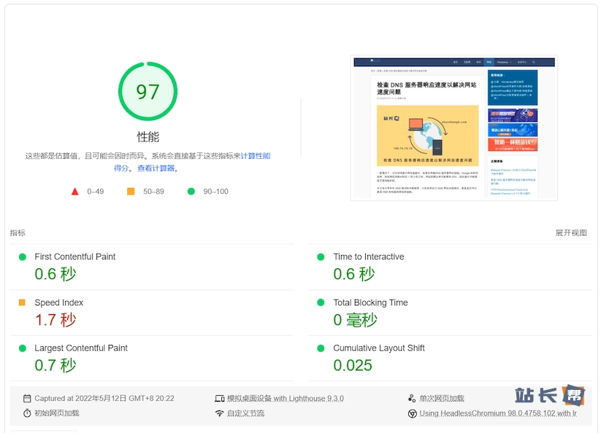
Task: Click the green circle 90–100 legend marker
Action: [191, 191]
